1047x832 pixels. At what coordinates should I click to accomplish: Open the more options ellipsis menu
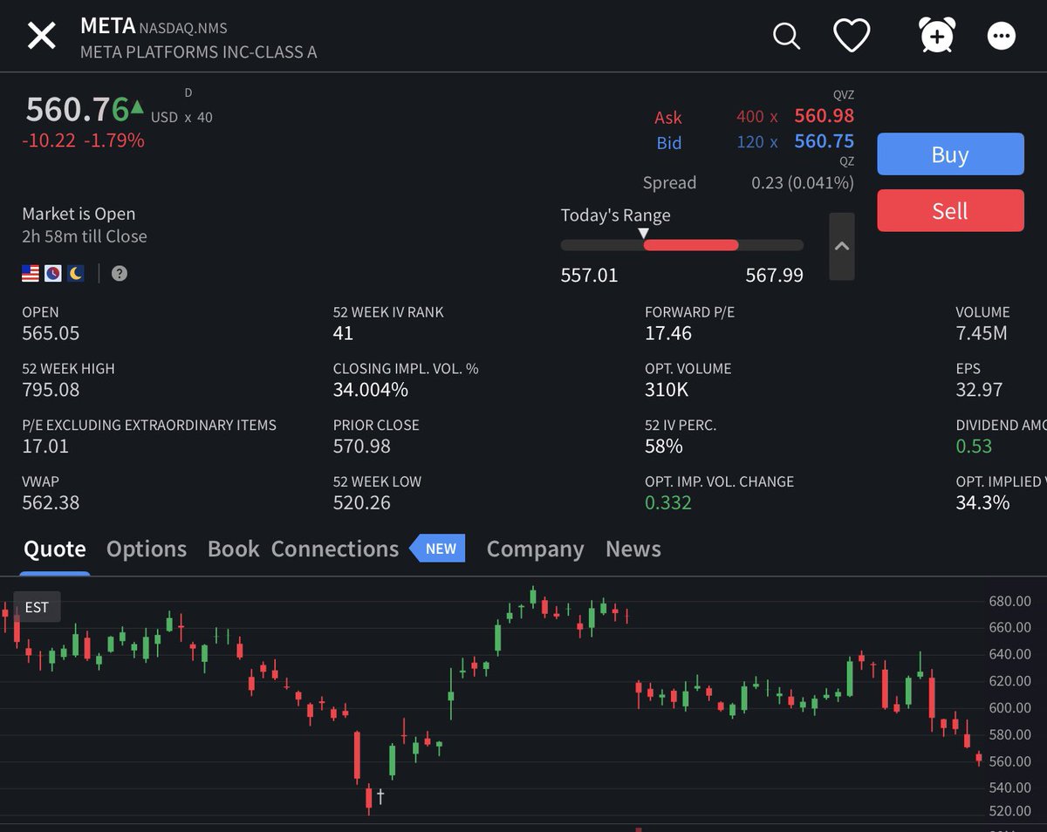1001,36
